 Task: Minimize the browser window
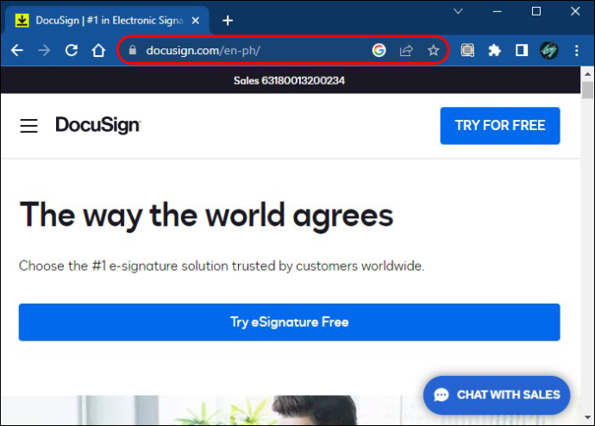coord(497,11)
